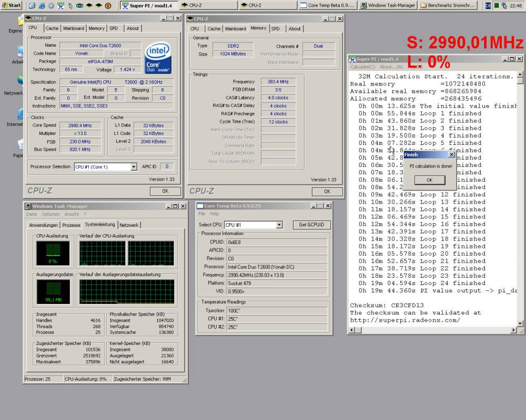This screenshot has width=526, height=420.
Task: Click the Frequency value 383.4 MHz in CPU-Z
Action: pos(278,82)
